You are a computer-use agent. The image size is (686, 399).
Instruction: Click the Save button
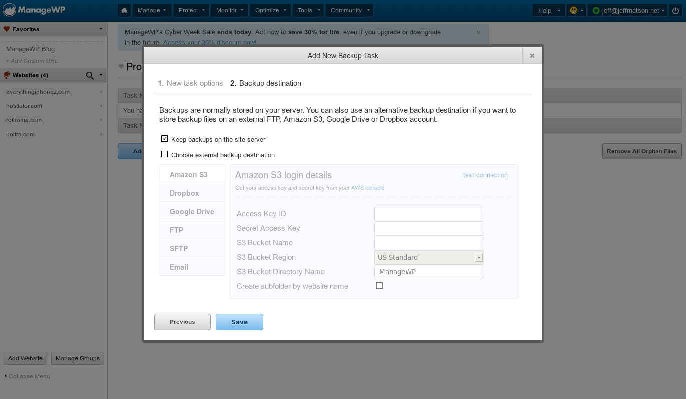(x=239, y=322)
